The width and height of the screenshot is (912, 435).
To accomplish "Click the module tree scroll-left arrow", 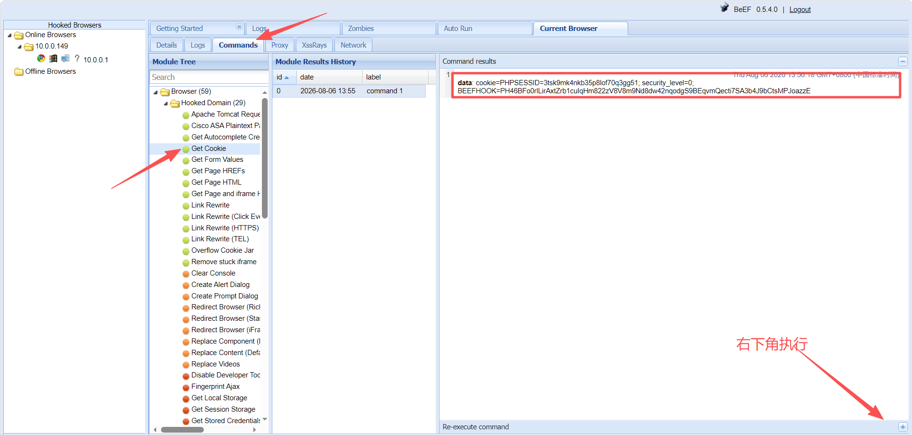I will pos(155,430).
